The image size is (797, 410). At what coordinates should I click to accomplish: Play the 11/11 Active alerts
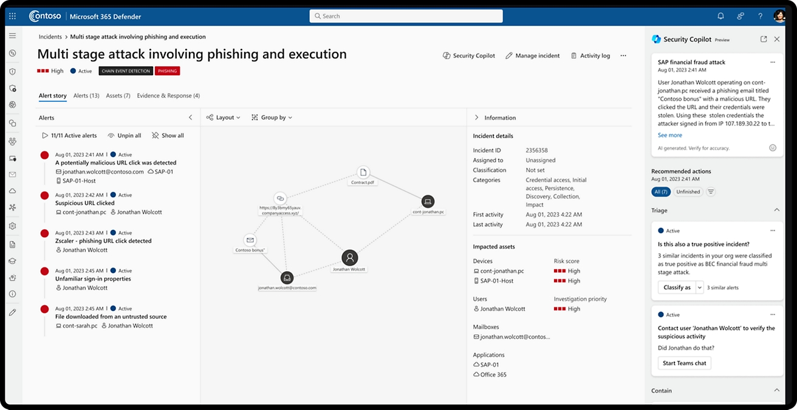pos(69,136)
